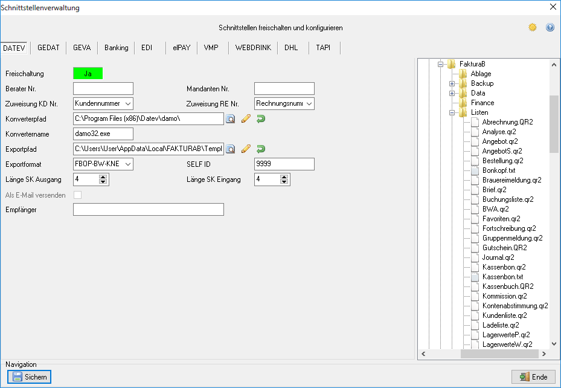Browse for Konverterpfad with the magnifier icon
This screenshot has width=561, height=388.
coord(231,119)
